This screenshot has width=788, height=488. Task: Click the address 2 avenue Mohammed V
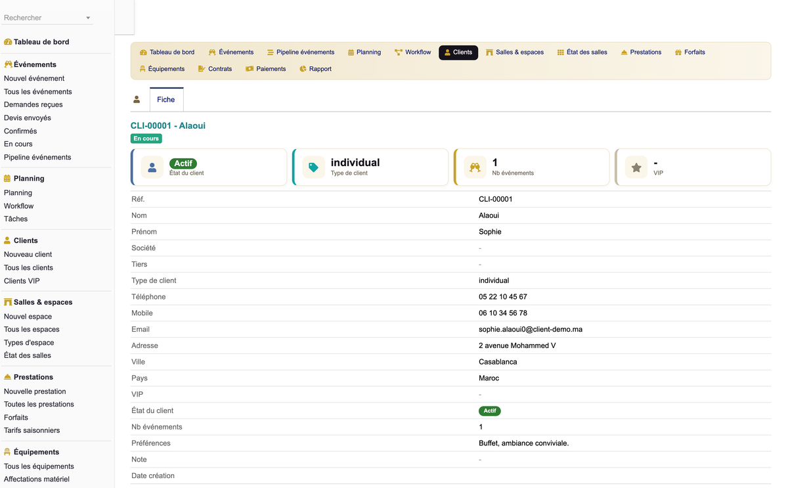(517, 345)
